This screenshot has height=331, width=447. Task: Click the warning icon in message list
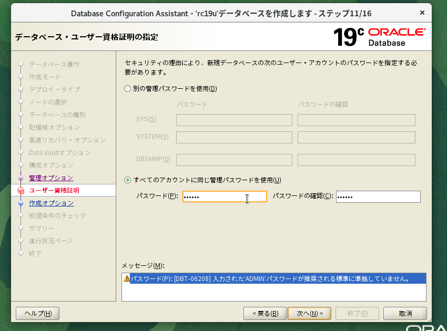tap(127, 278)
